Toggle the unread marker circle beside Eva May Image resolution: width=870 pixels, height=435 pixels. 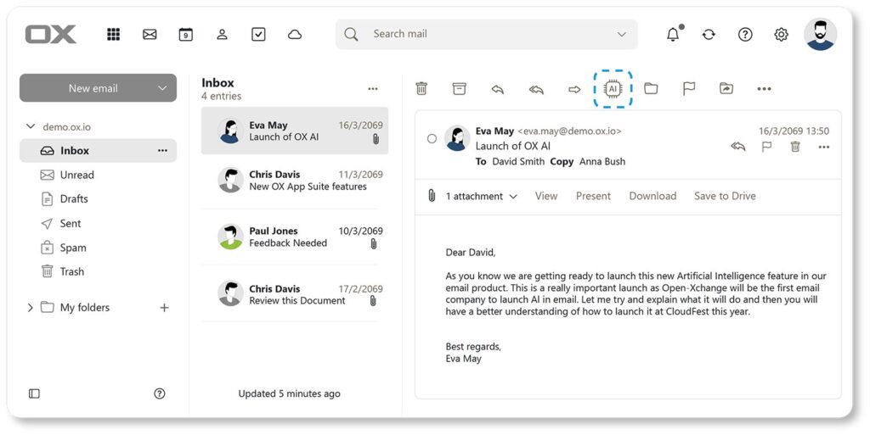(432, 138)
